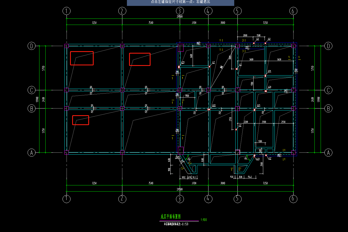Click the 1012 dimension at bottom
This screenshot has height=232, width=348.
coord(184,177)
